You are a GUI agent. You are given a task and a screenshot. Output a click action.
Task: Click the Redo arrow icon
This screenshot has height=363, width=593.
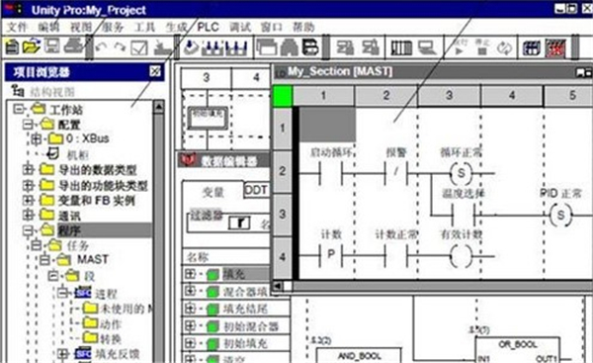coord(120,47)
